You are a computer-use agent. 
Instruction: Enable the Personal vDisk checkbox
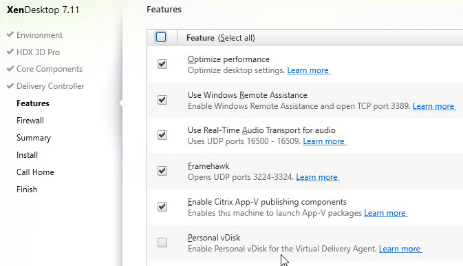click(x=162, y=243)
